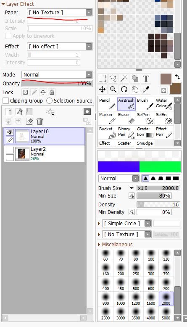Select the eyedropper color picker tool
This screenshot has width=187, height=327.
coord(146,90)
